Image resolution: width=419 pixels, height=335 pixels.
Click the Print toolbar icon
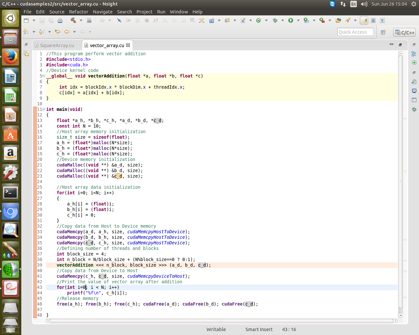[x=60, y=20]
